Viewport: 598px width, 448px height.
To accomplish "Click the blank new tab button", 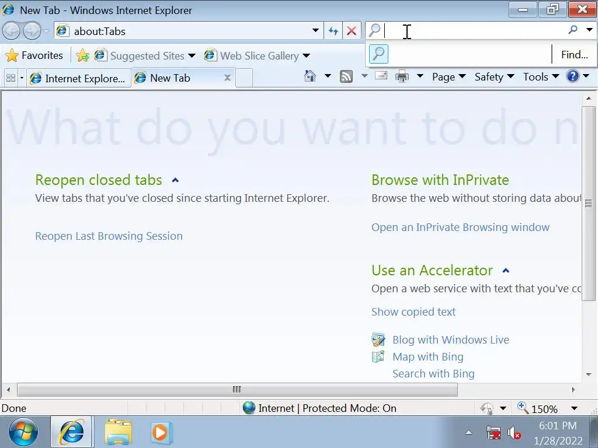I will (244, 78).
